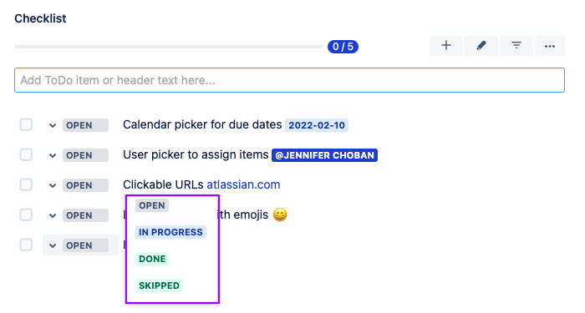The height and width of the screenshot is (313, 585).
Task: Check the Calendar picker for due dates checkbox
Action: tap(26, 125)
